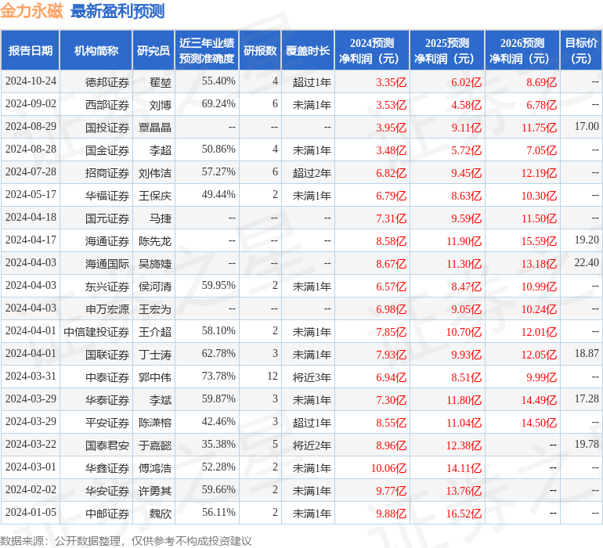Click accuracy value 59.95%

(218, 285)
